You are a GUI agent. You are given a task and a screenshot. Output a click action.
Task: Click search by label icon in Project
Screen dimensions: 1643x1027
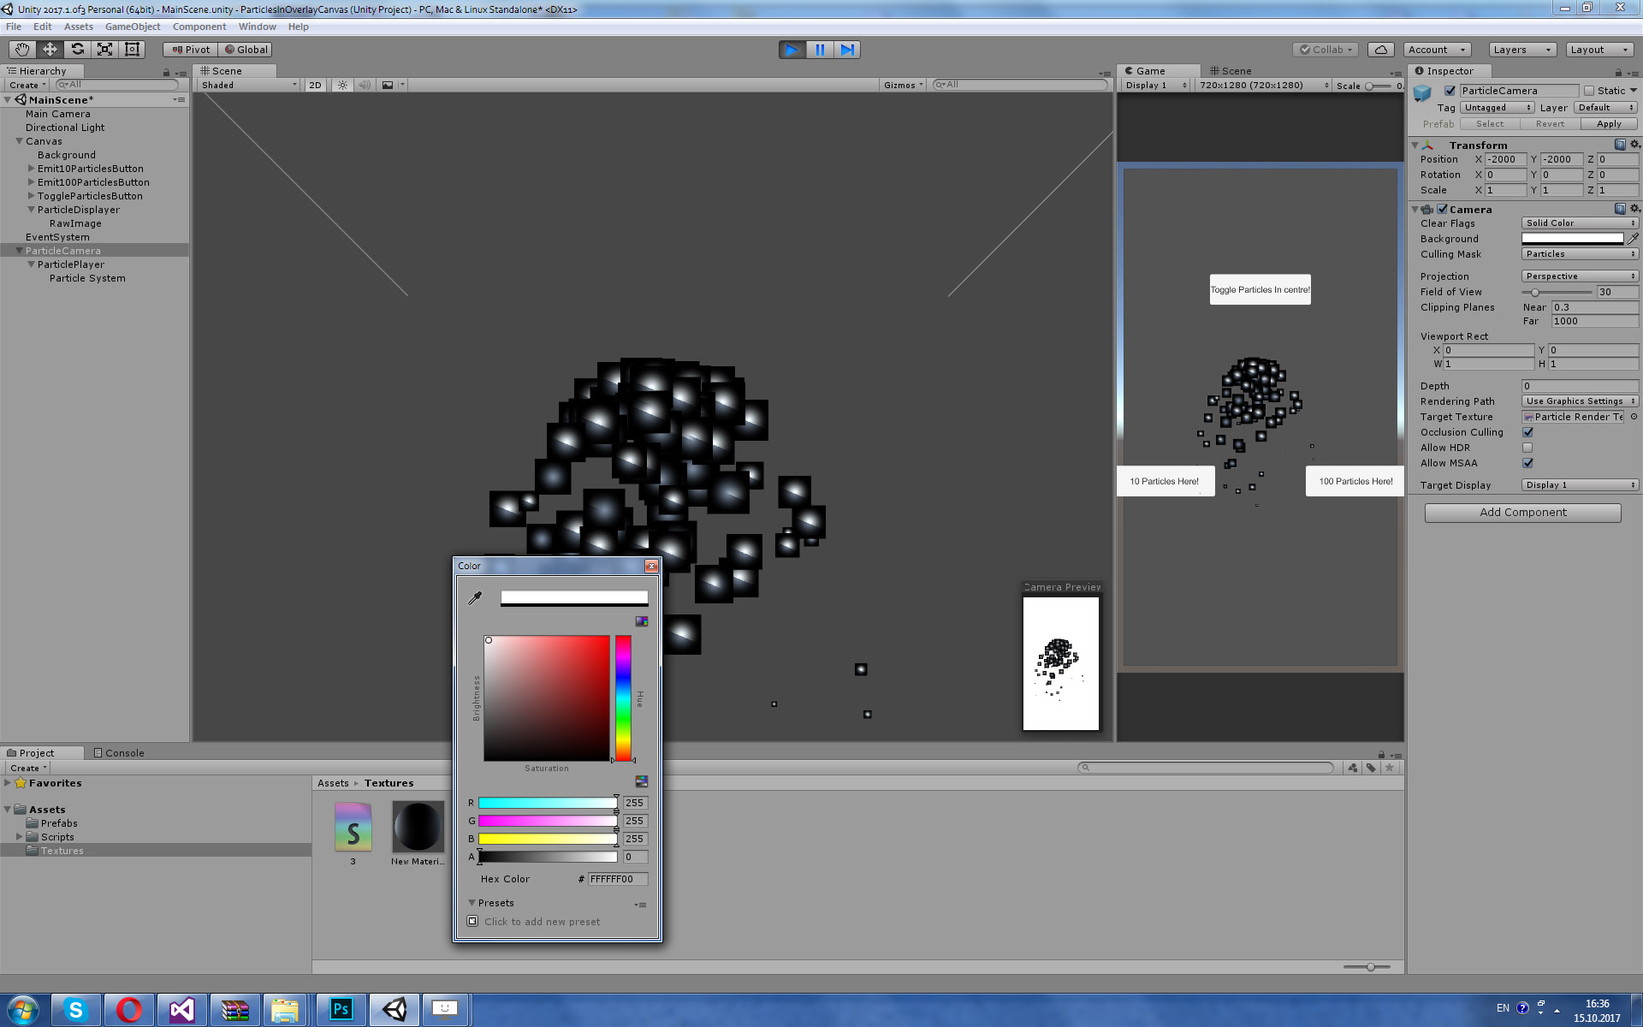(x=1371, y=768)
